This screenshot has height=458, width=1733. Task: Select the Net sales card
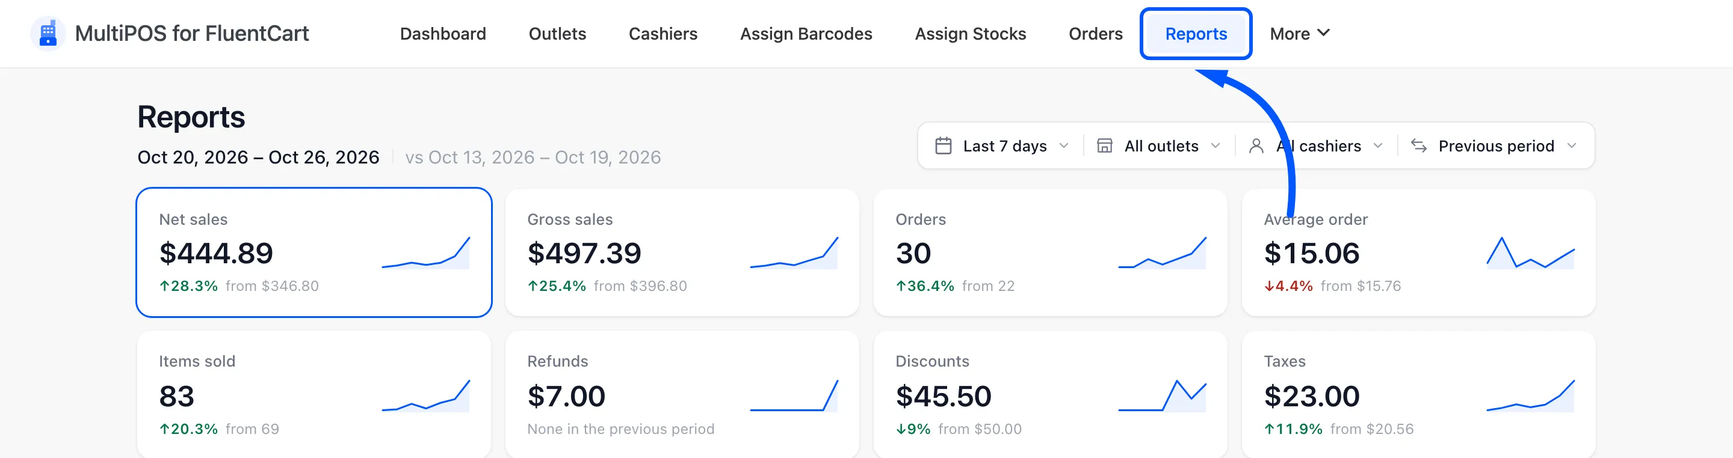[x=314, y=252]
